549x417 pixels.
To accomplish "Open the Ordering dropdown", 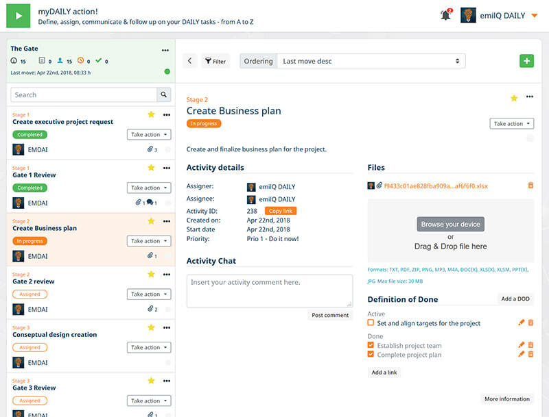I will pos(371,61).
